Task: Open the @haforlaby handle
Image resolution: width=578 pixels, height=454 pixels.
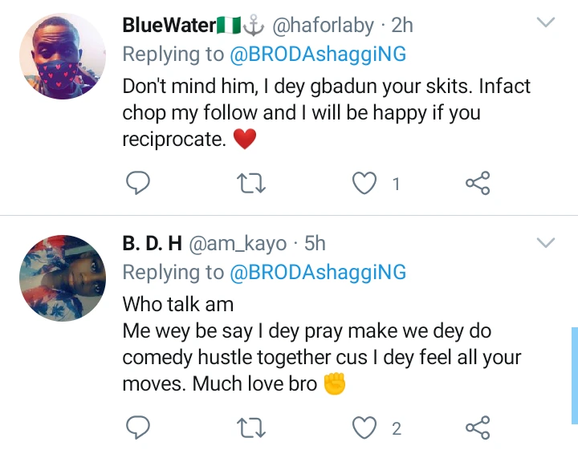Action: click(x=324, y=26)
